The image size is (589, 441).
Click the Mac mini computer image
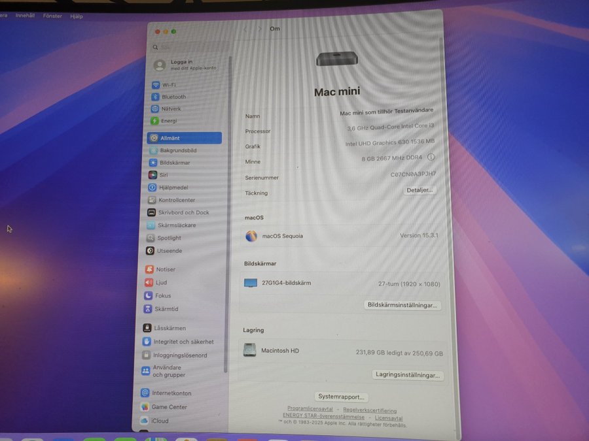337,59
